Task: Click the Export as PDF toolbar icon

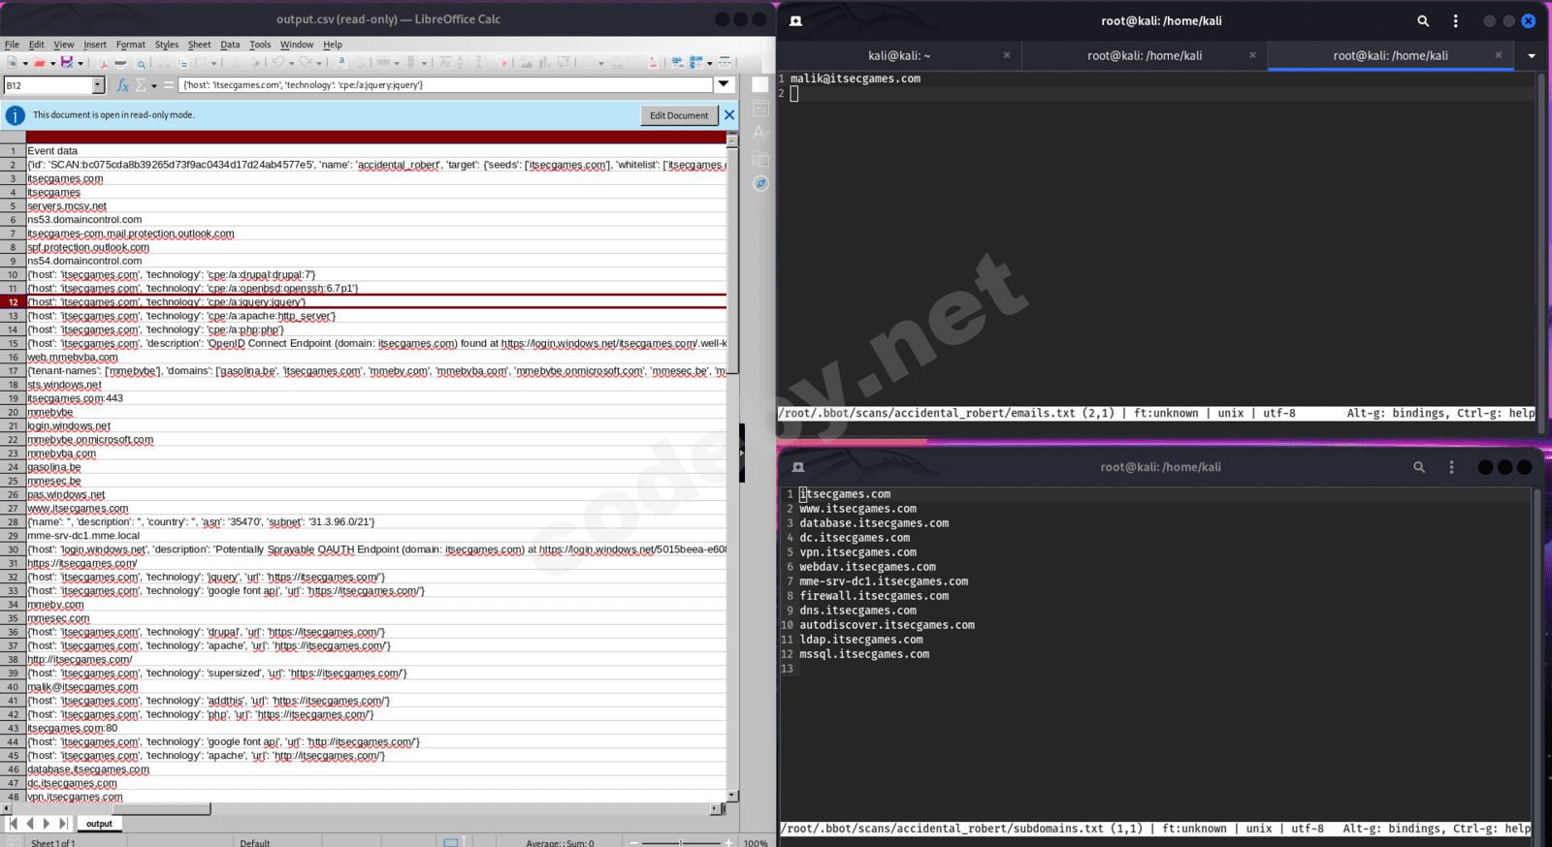Action: [x=104, y=63]
